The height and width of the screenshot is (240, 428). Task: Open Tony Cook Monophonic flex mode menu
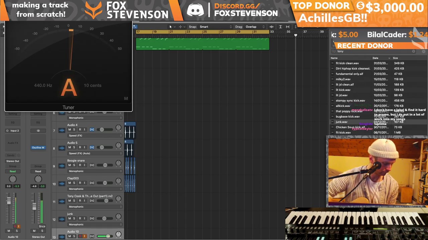click(x=95, y=207)
